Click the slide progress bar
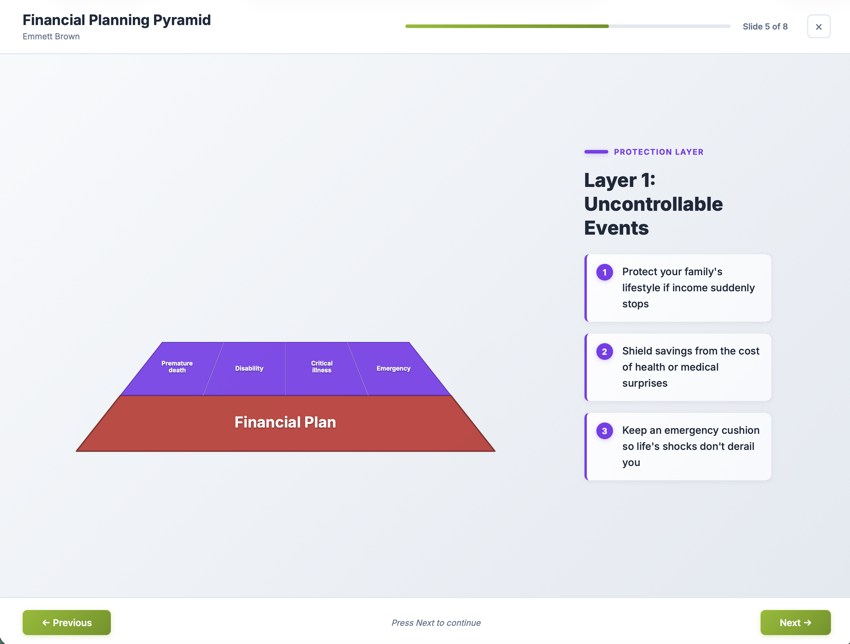Image resolution: width=850 pixels, height=644 pixels. pos(568,26)
